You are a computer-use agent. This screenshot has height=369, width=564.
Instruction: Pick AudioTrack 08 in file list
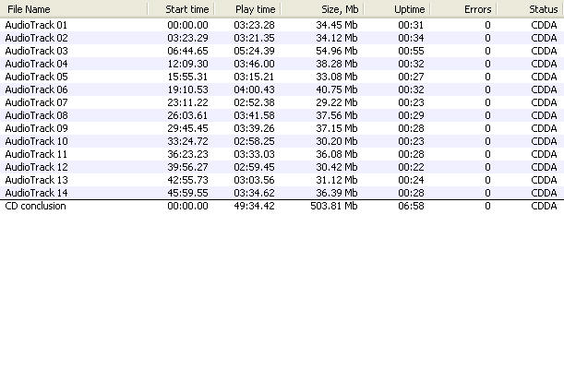36,115
